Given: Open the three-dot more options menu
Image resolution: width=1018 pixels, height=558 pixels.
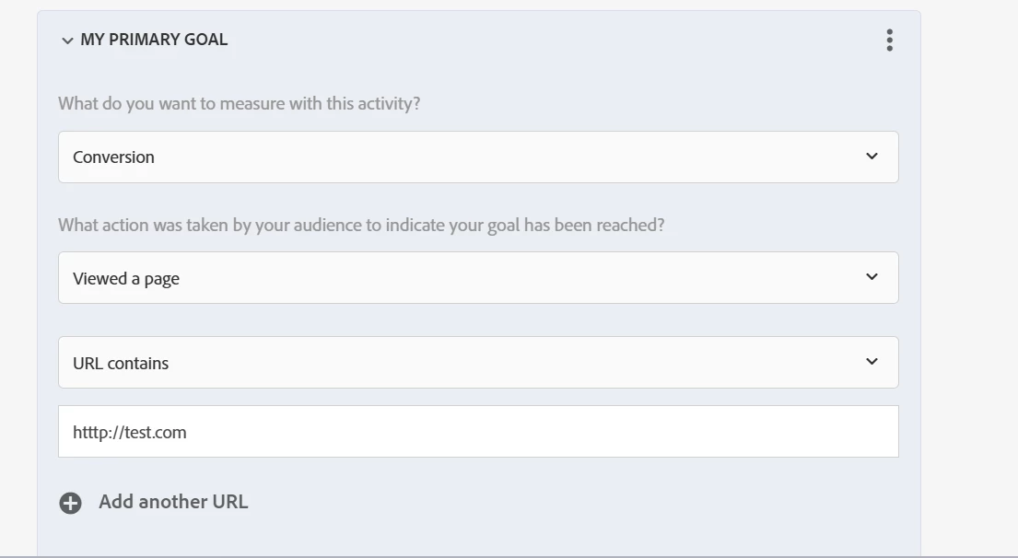Looking at the screenshot, I should [x=889, y=40].
